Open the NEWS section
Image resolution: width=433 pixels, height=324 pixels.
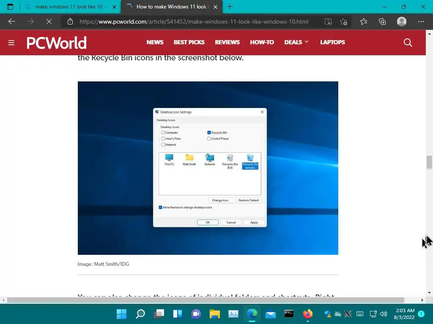(155, 42)
